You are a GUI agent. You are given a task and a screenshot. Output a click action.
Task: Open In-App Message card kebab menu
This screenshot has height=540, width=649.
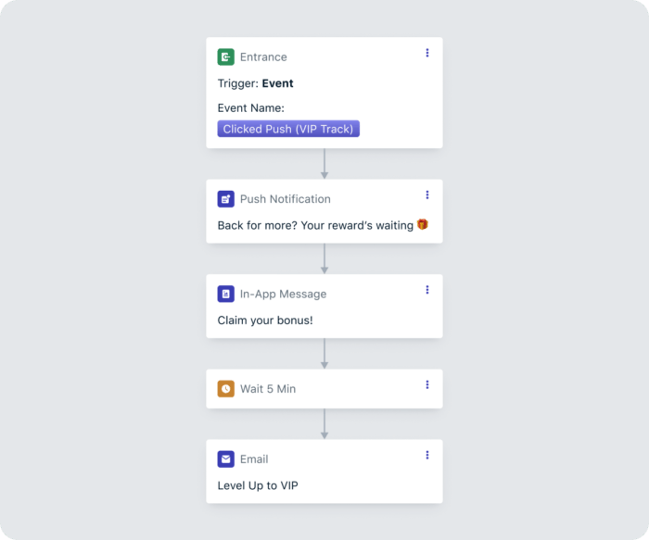(427, 290)
